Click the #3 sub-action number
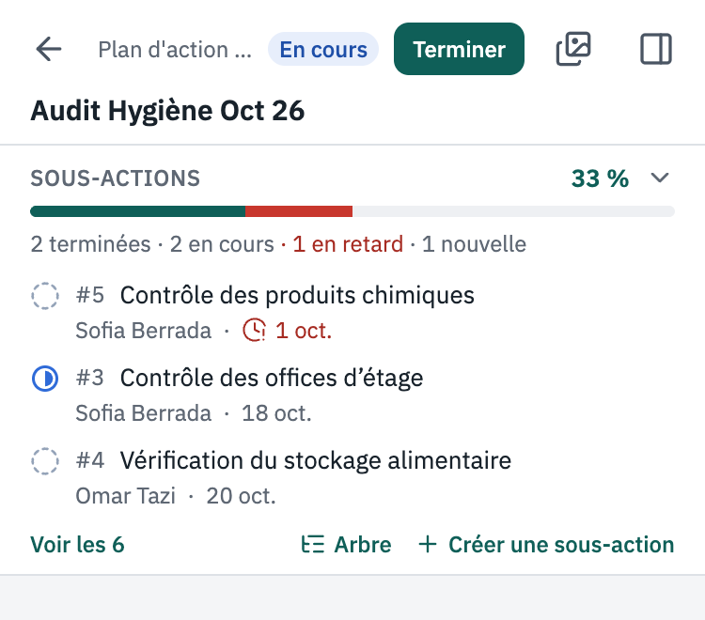This screenshot has height=620, width=705. [90, 378]
